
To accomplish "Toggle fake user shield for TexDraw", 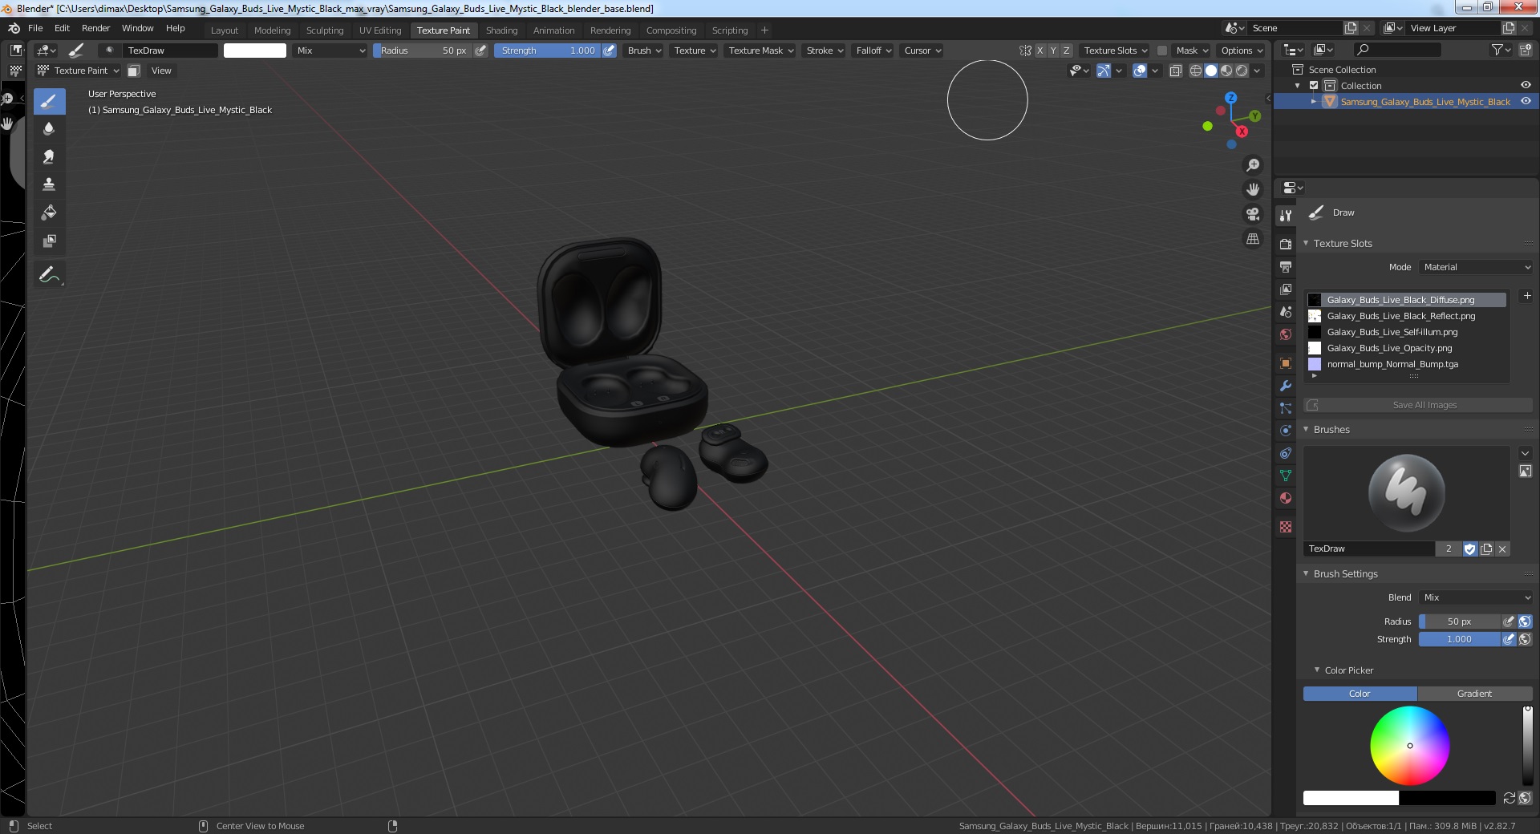I will click(1469, 549).
